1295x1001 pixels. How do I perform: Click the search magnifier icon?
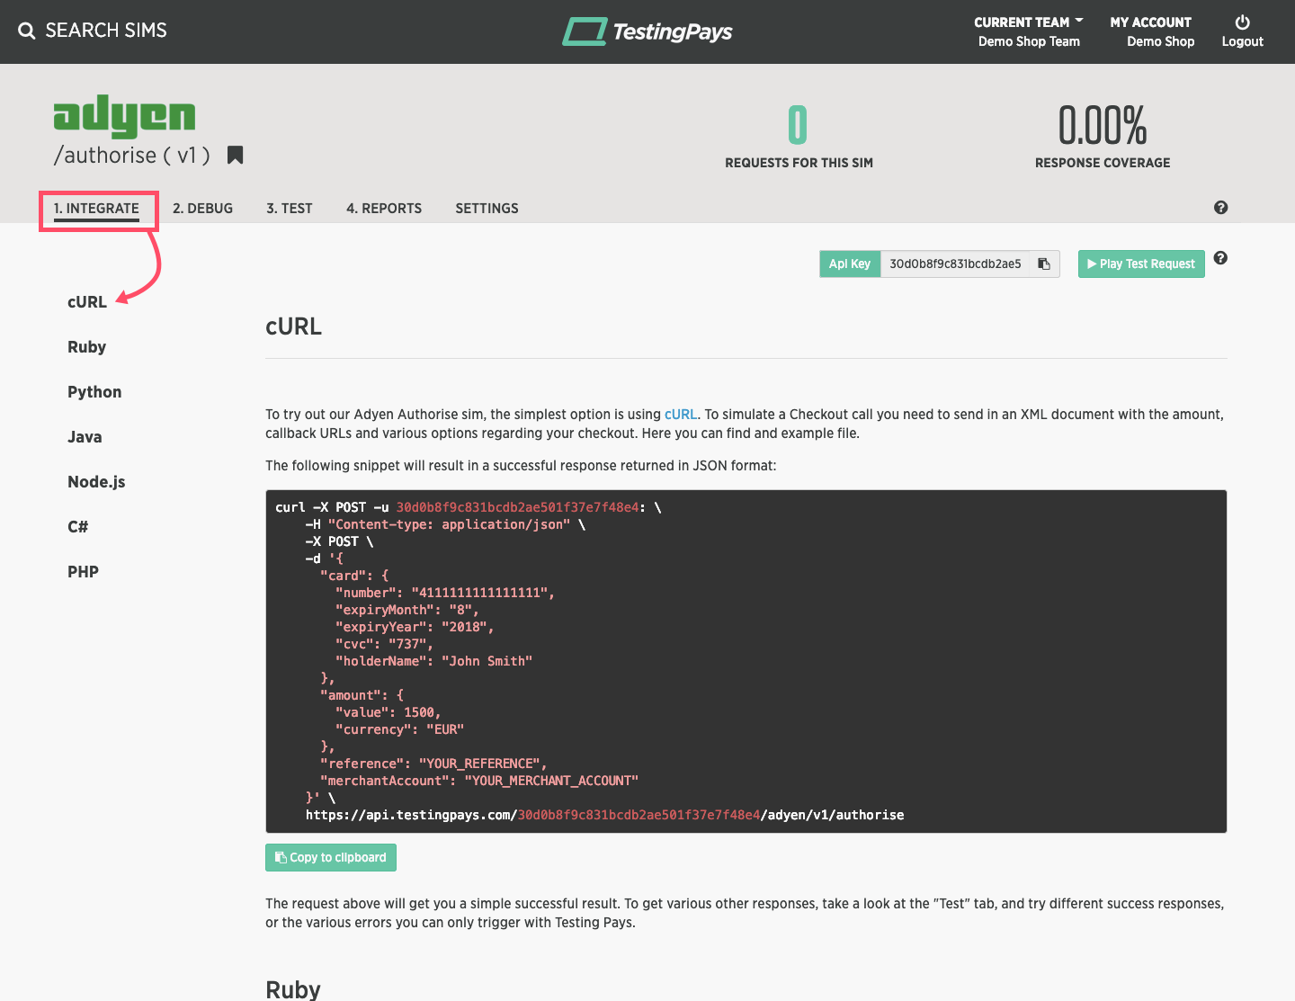(x=27, y=31)
